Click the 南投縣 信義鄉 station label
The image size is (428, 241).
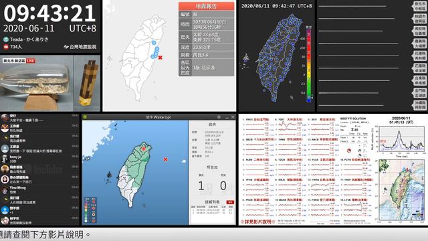click(x=420, y=31)
